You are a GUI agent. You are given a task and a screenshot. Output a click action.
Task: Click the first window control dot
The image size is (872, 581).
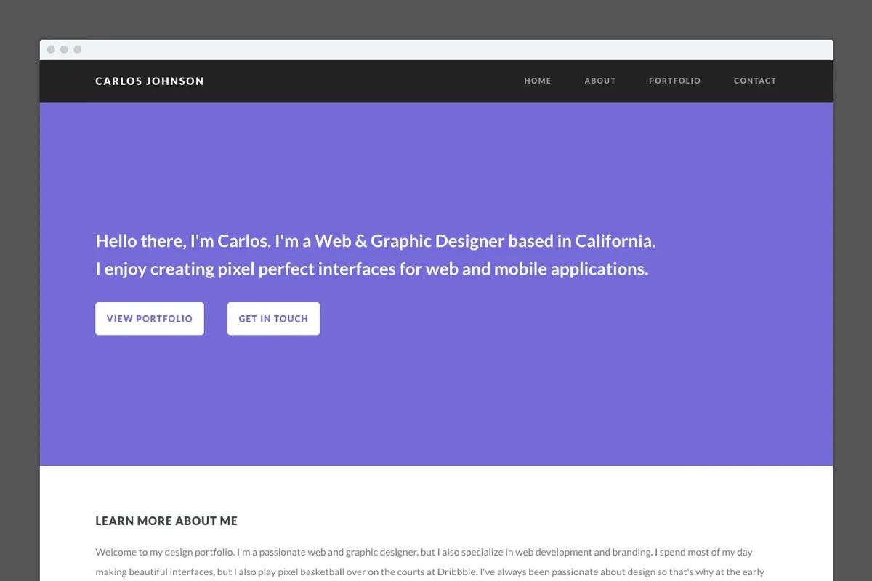(x=51, y=49)
